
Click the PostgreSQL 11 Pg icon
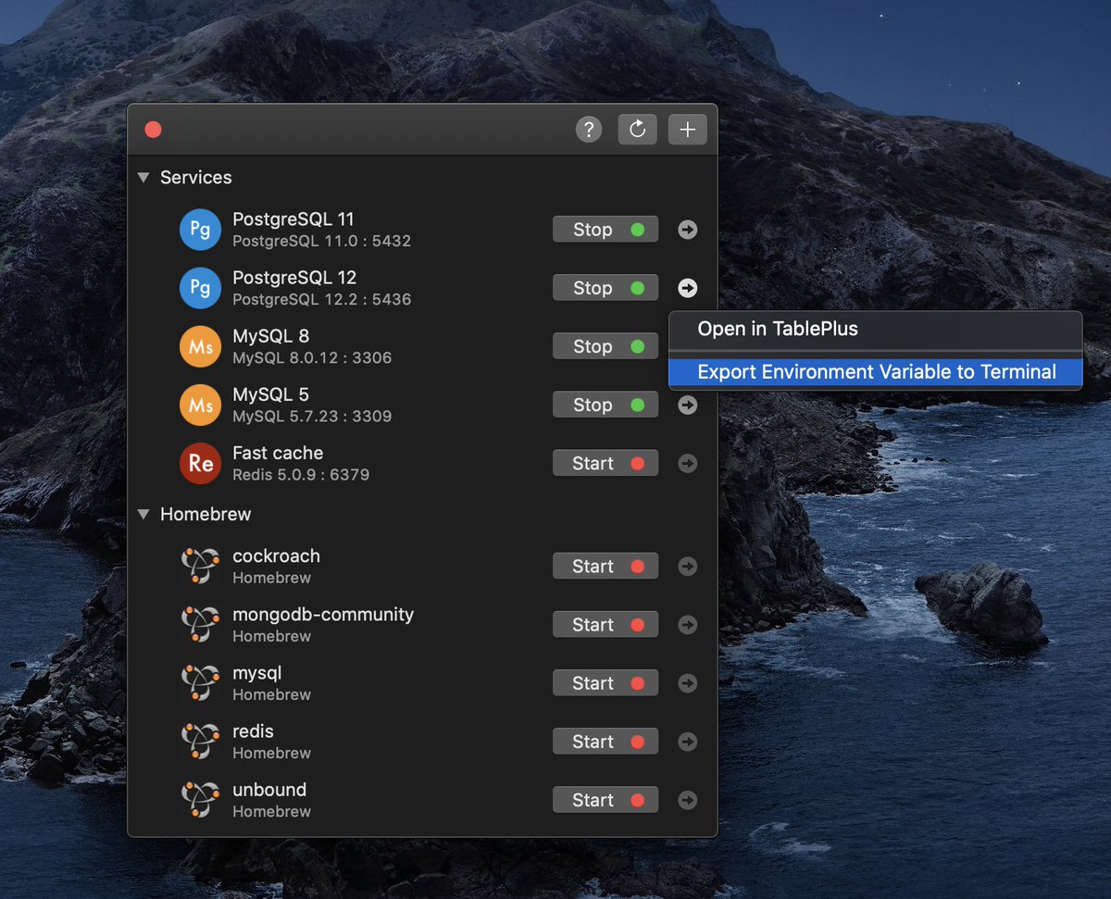[x=200, y=230]
